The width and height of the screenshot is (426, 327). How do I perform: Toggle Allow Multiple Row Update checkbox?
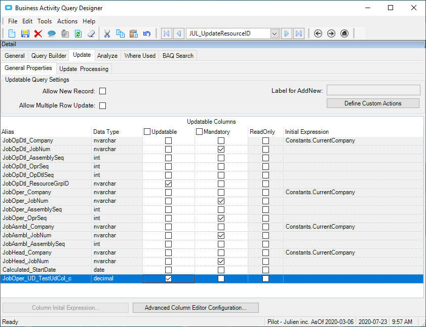click(102, 105)
